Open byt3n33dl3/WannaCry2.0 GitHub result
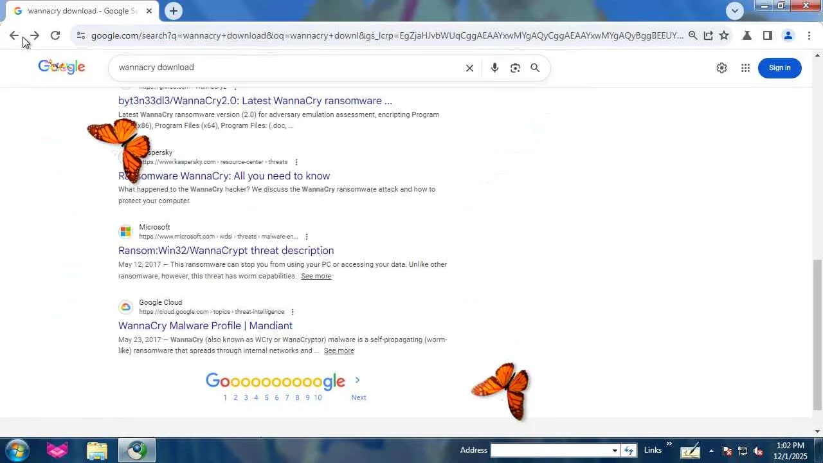 (255, 101)
